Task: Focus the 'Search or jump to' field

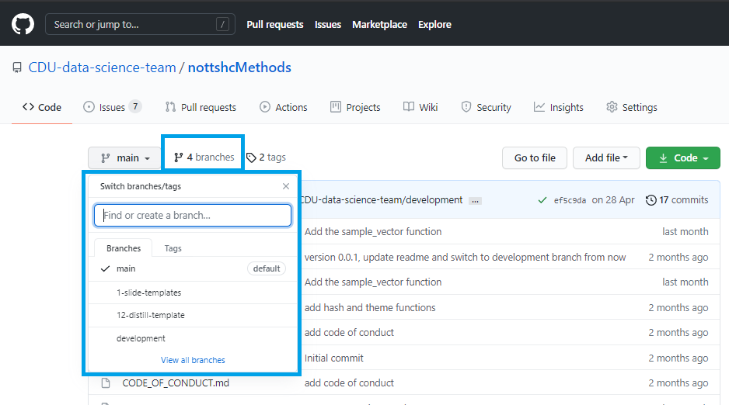Action: tap(140, 24)
